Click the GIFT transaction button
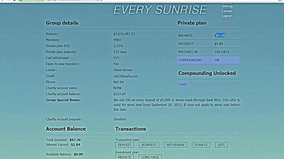 (x=221, y=145)
